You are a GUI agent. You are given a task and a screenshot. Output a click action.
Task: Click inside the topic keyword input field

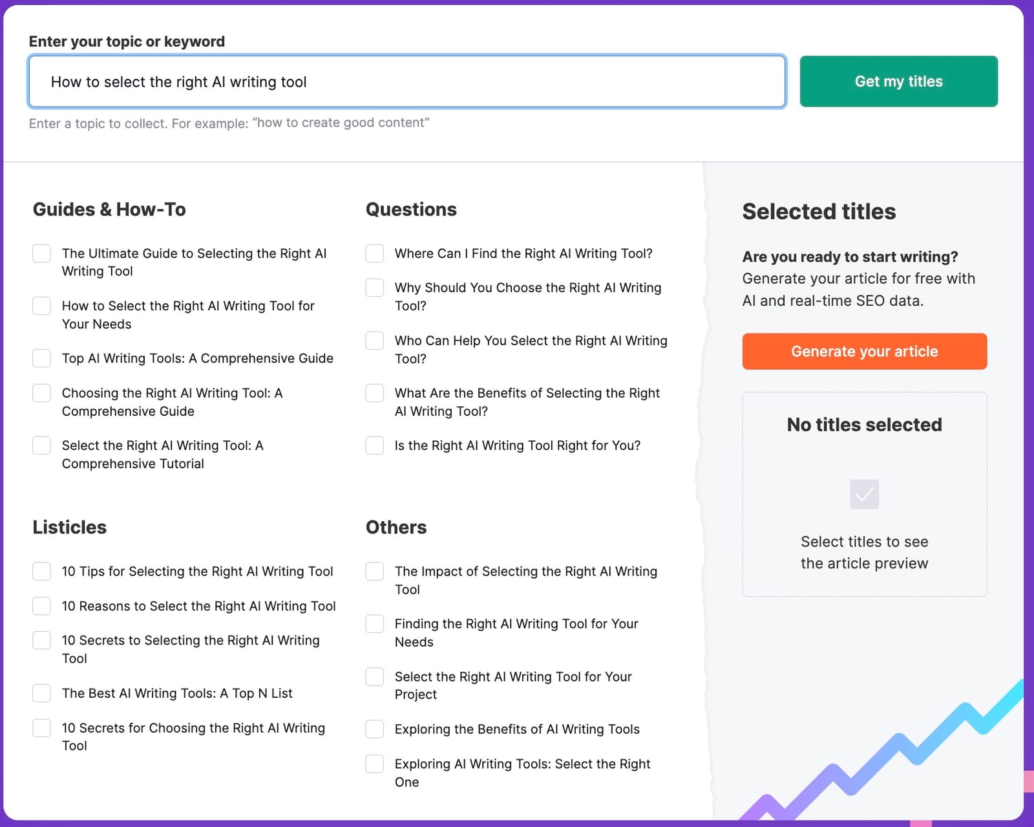coord(406,81)
